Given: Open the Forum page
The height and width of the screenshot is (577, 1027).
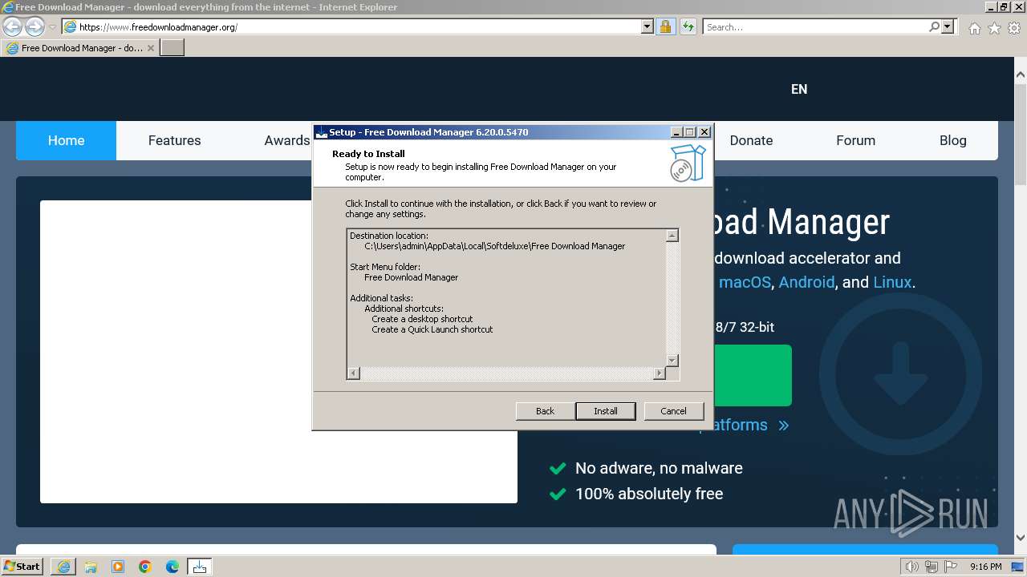Looking at the screenshot, I should 855,140.
